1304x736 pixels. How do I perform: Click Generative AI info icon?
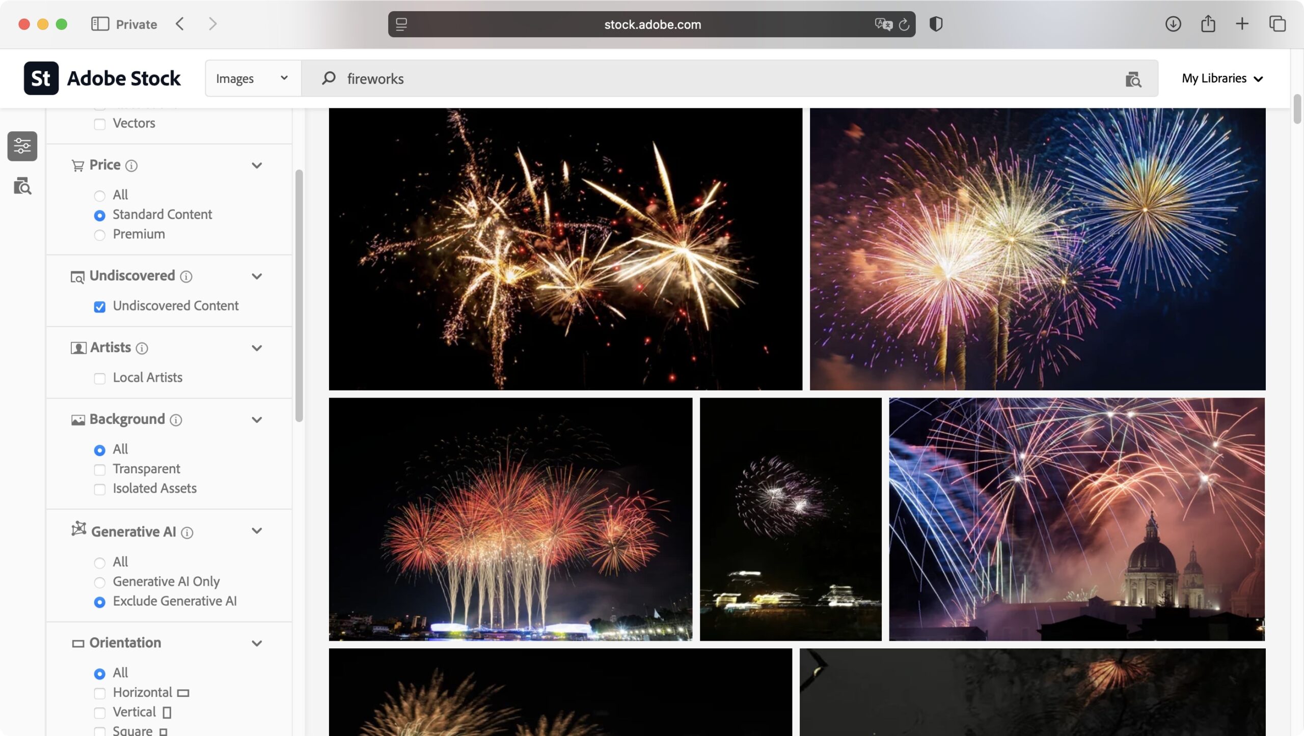tap(187, 533)
